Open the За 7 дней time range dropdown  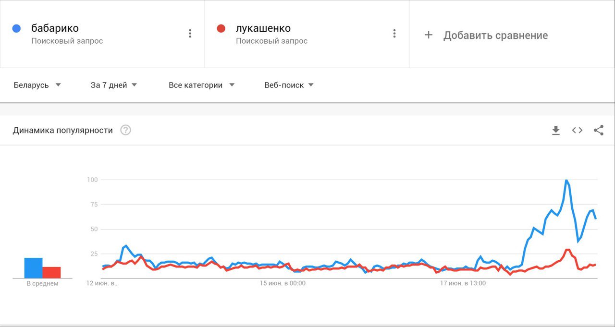[114, 85]
